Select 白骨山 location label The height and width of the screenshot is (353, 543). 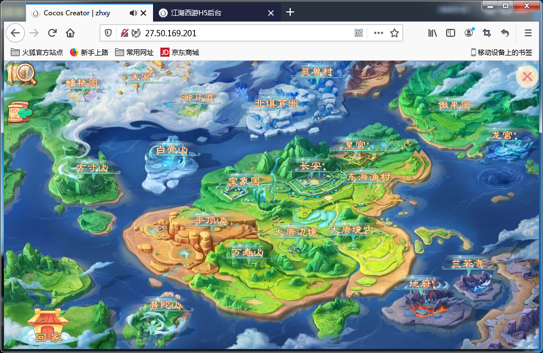[172, 150]
